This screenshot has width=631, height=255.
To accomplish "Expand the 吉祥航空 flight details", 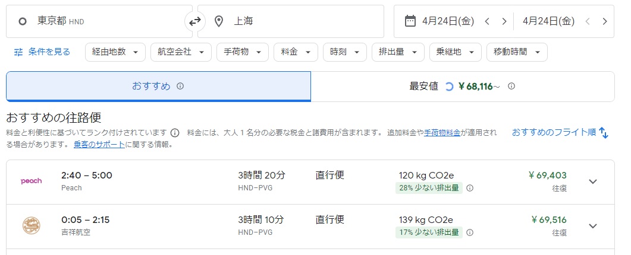I will (592, 225).
